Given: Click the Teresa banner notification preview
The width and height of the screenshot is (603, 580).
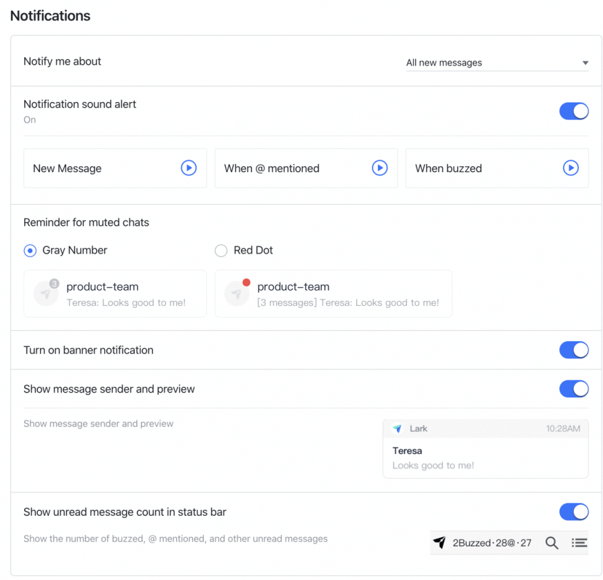Looking at the screenshot, I should pos(485,458).
